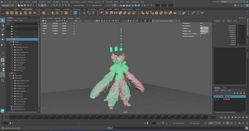The image size is (249, 131).
Task: Click the Circularize octagon shelf icon
Action: pos(166,13)
